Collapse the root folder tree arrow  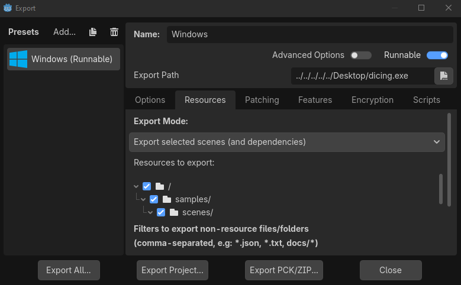[137, 186]
